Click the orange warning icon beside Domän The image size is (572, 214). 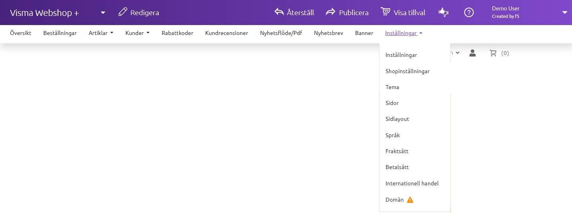410,200
